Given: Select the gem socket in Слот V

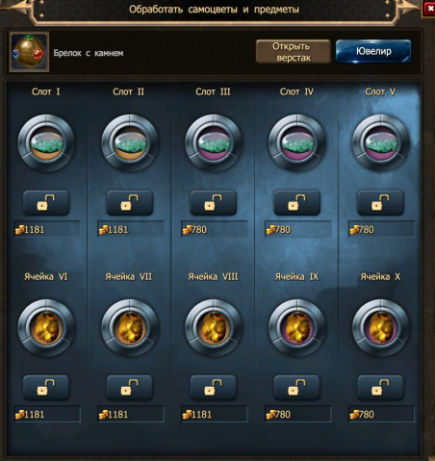Looking at the screenshot, I should [380, 143].
